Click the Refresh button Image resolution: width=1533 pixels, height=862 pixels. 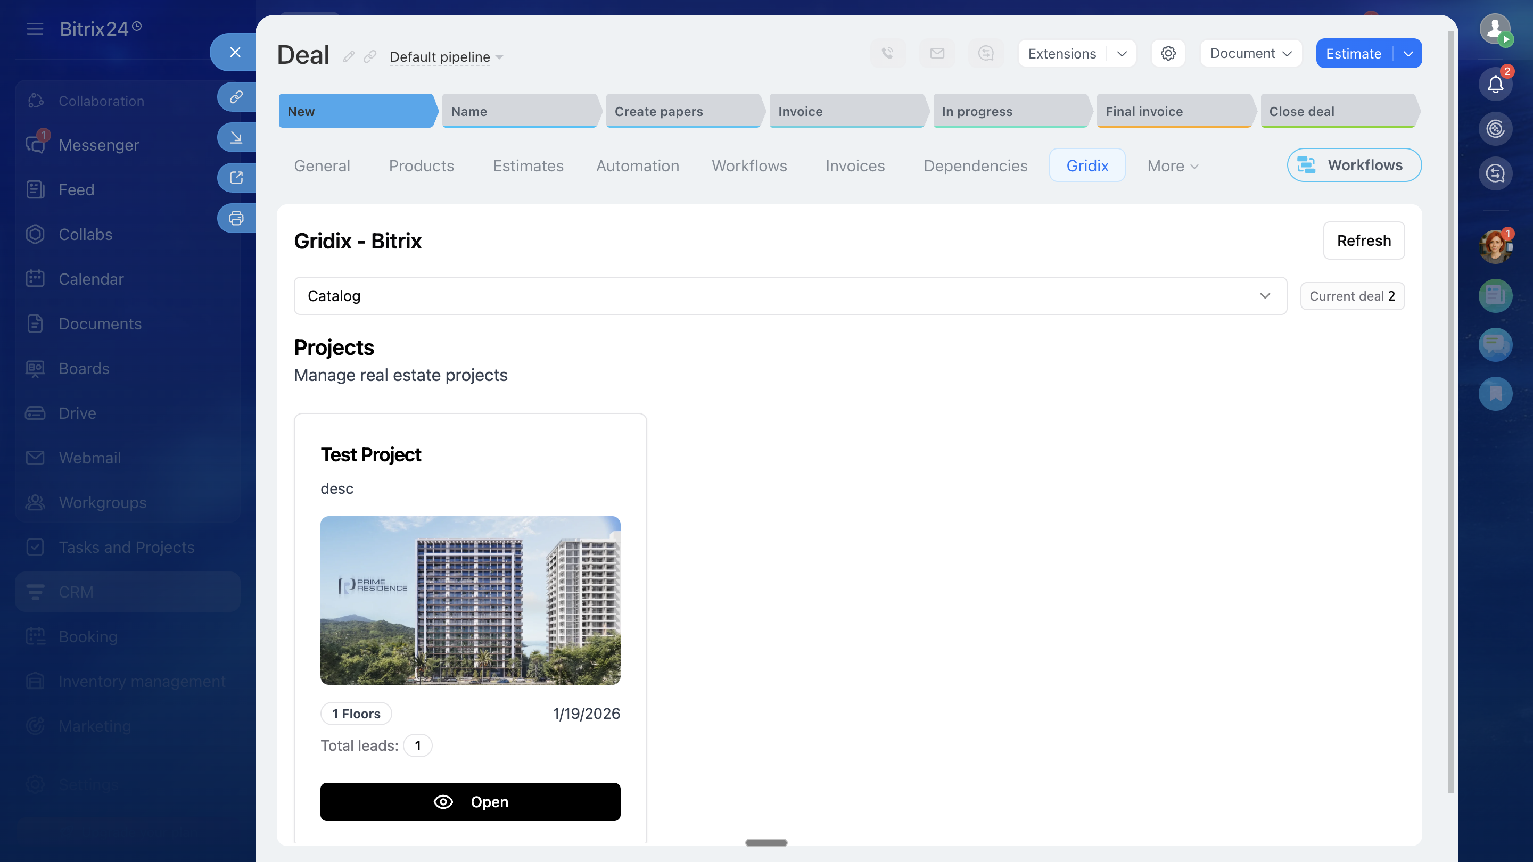[x=1363, y=241]
